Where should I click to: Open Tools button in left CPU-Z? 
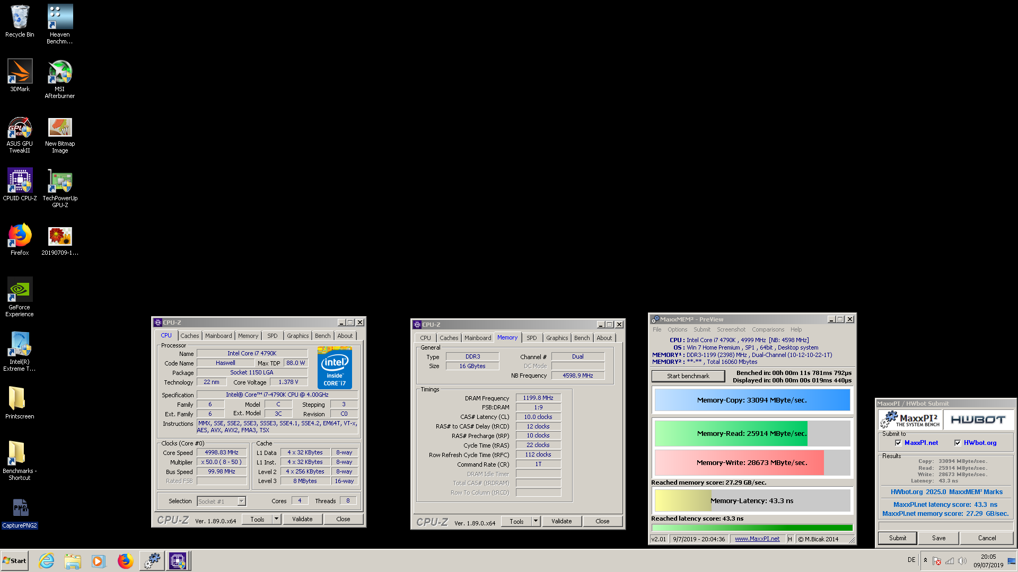(x=257, y=519)
